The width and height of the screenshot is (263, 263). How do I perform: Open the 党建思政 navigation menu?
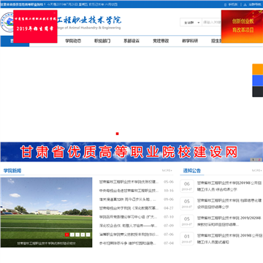point(161,41)
